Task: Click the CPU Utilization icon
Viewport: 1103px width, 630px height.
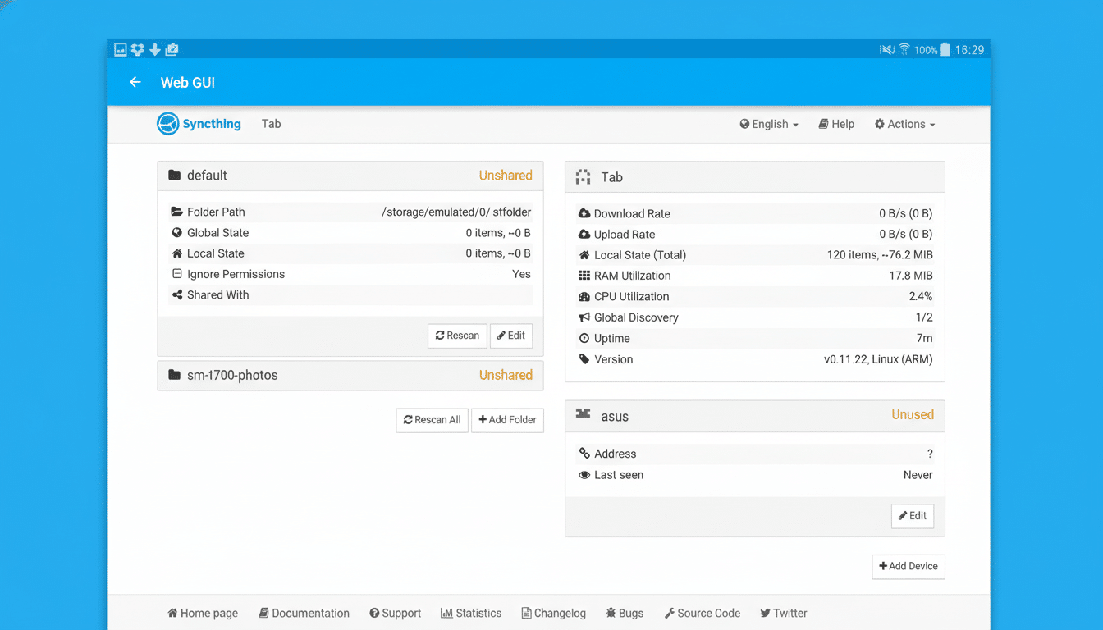Action: 584,296
